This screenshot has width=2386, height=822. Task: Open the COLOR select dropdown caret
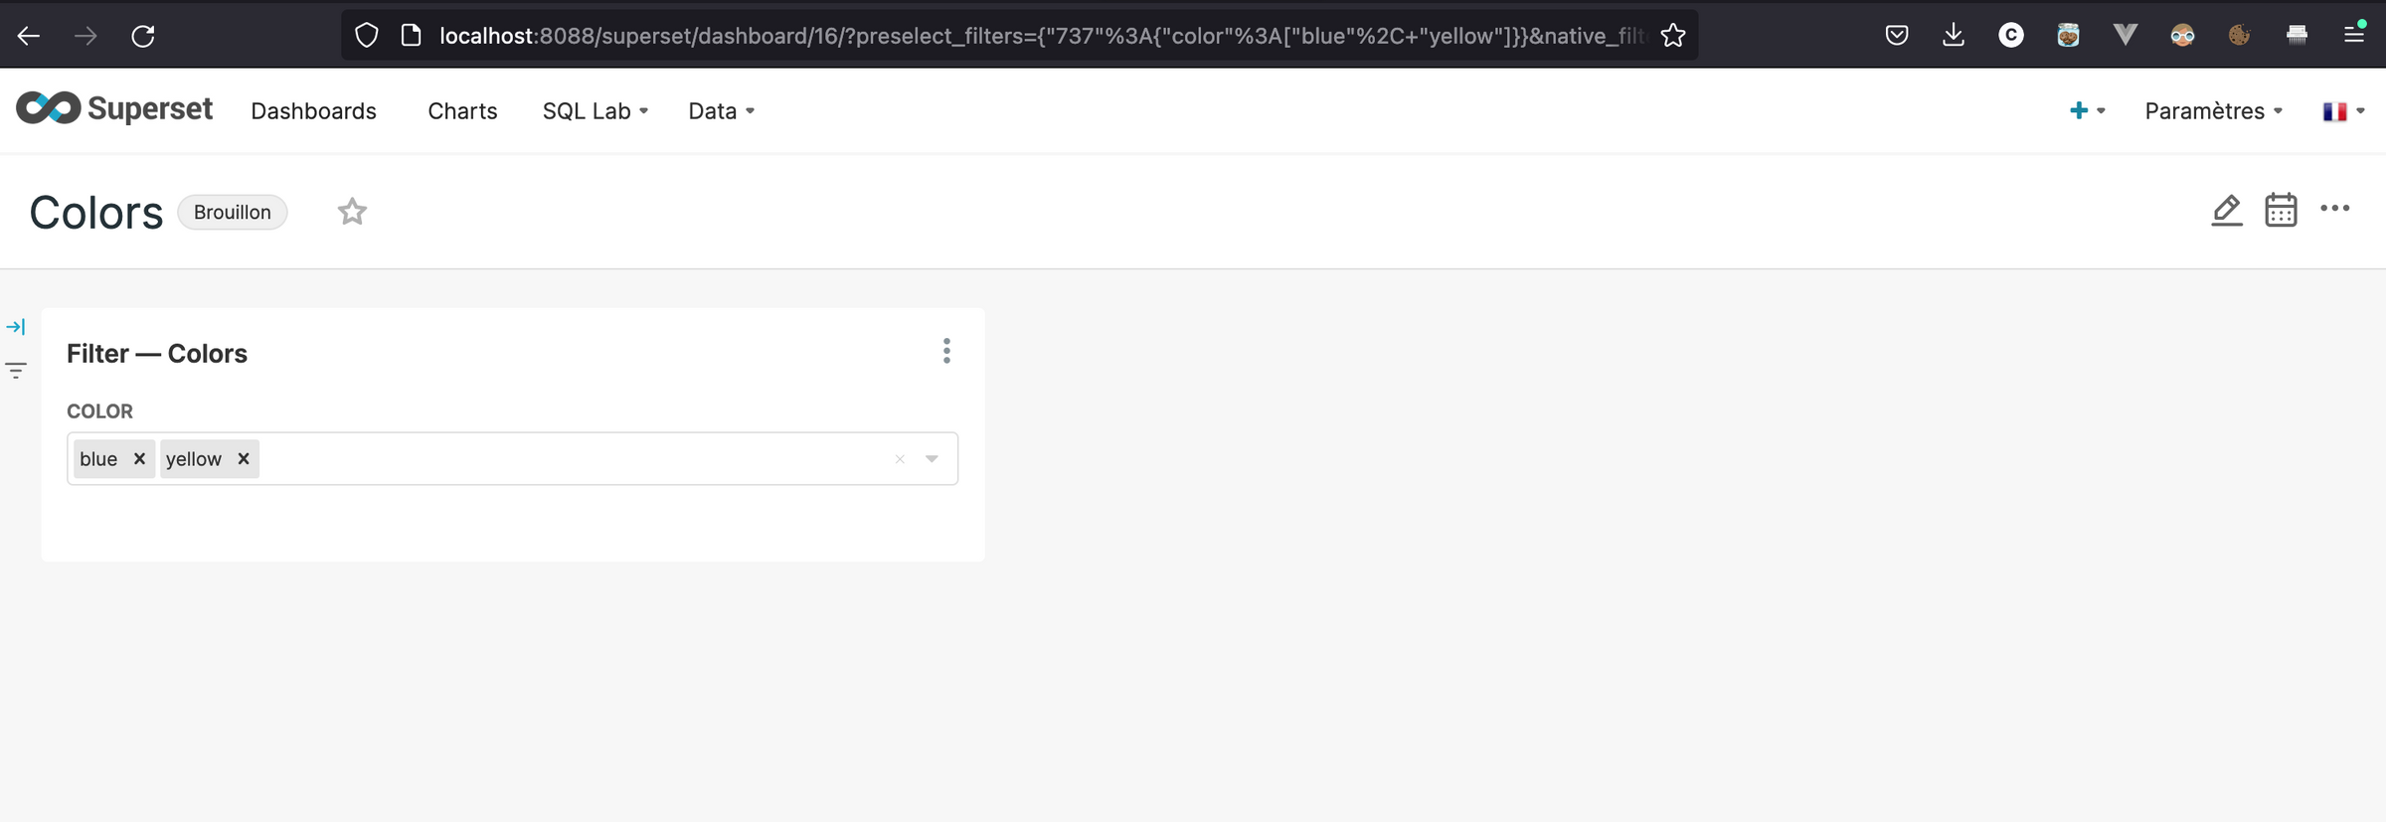click(x=933, y=458)
